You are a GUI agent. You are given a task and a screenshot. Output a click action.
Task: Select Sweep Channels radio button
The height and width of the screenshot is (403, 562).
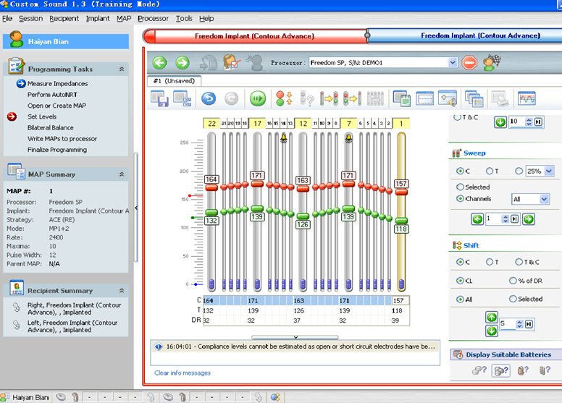click(460, 198)
